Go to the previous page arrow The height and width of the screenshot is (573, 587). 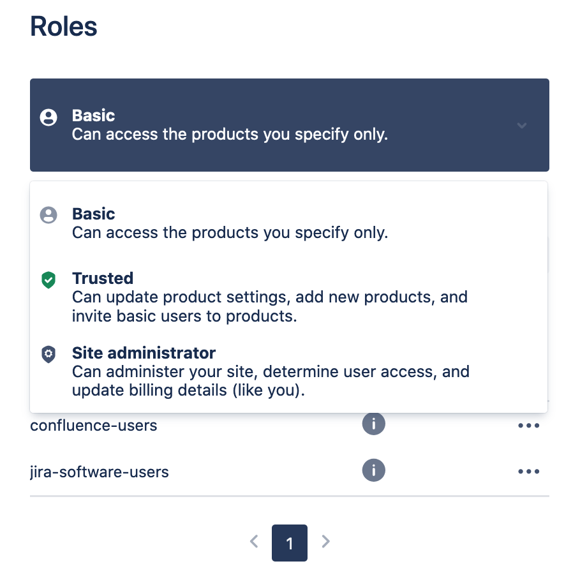[254, 542]
